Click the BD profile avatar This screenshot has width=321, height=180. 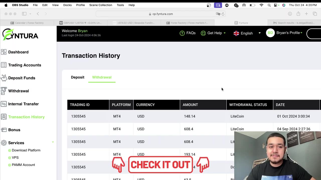270,33
